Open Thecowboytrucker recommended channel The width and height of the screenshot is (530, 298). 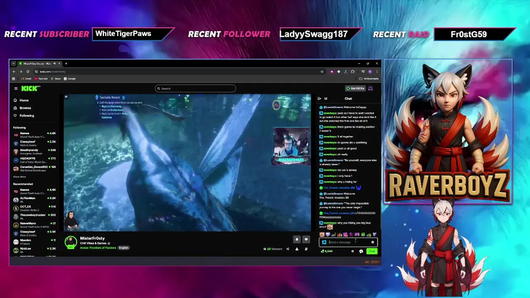(35, 216)
